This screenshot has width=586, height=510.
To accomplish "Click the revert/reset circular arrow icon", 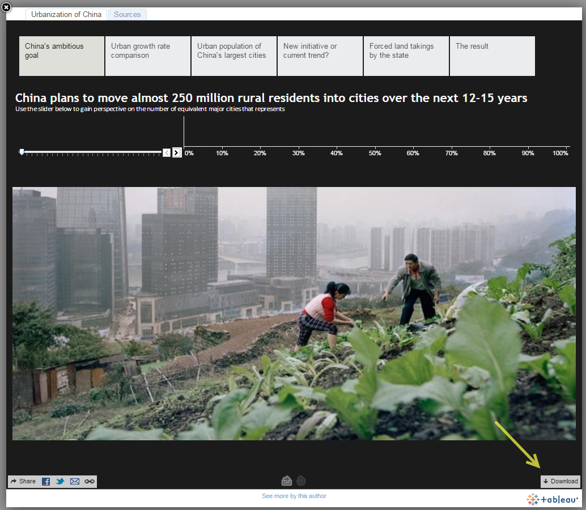I will pos(301,481).
